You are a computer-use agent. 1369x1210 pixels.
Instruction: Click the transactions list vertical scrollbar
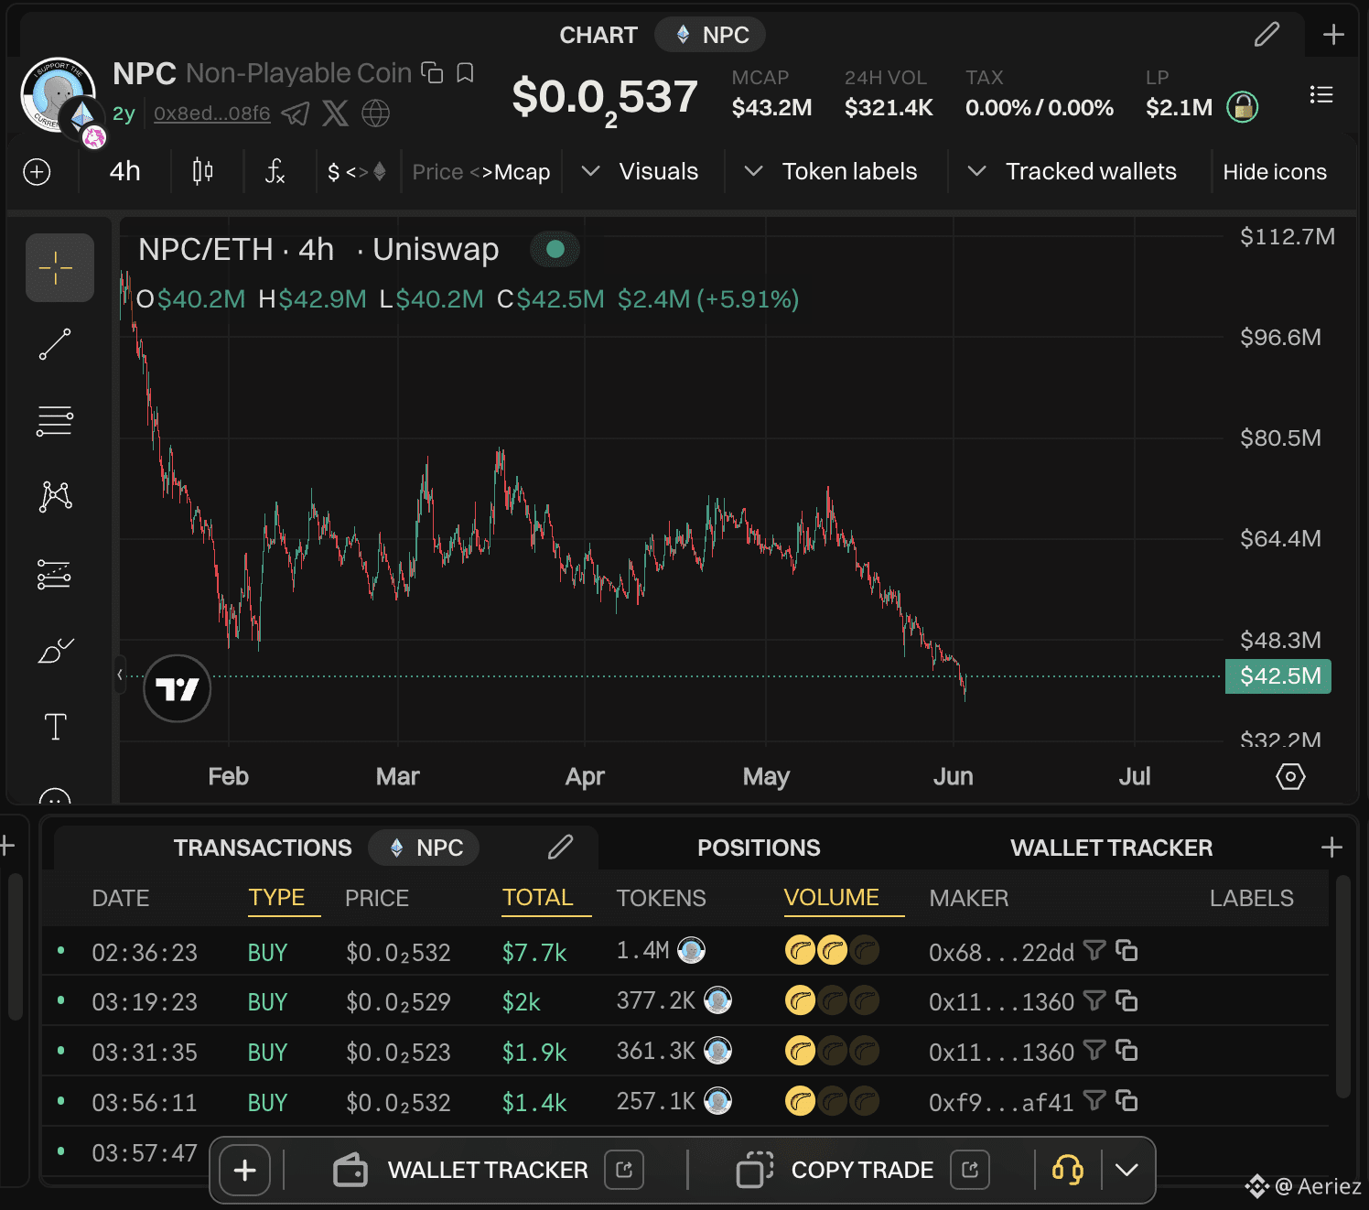[1342, 987]
